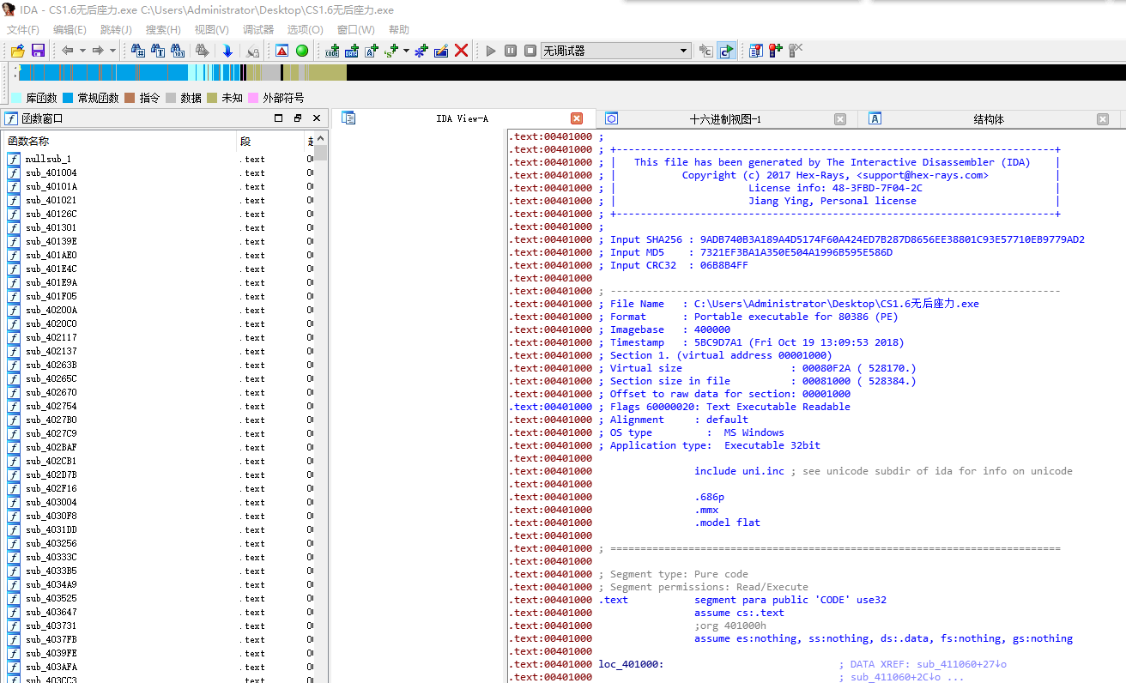The image size is (1126, 683).
Task: Open the 编辑(E) menu
Action: click(x=70, y=30)
